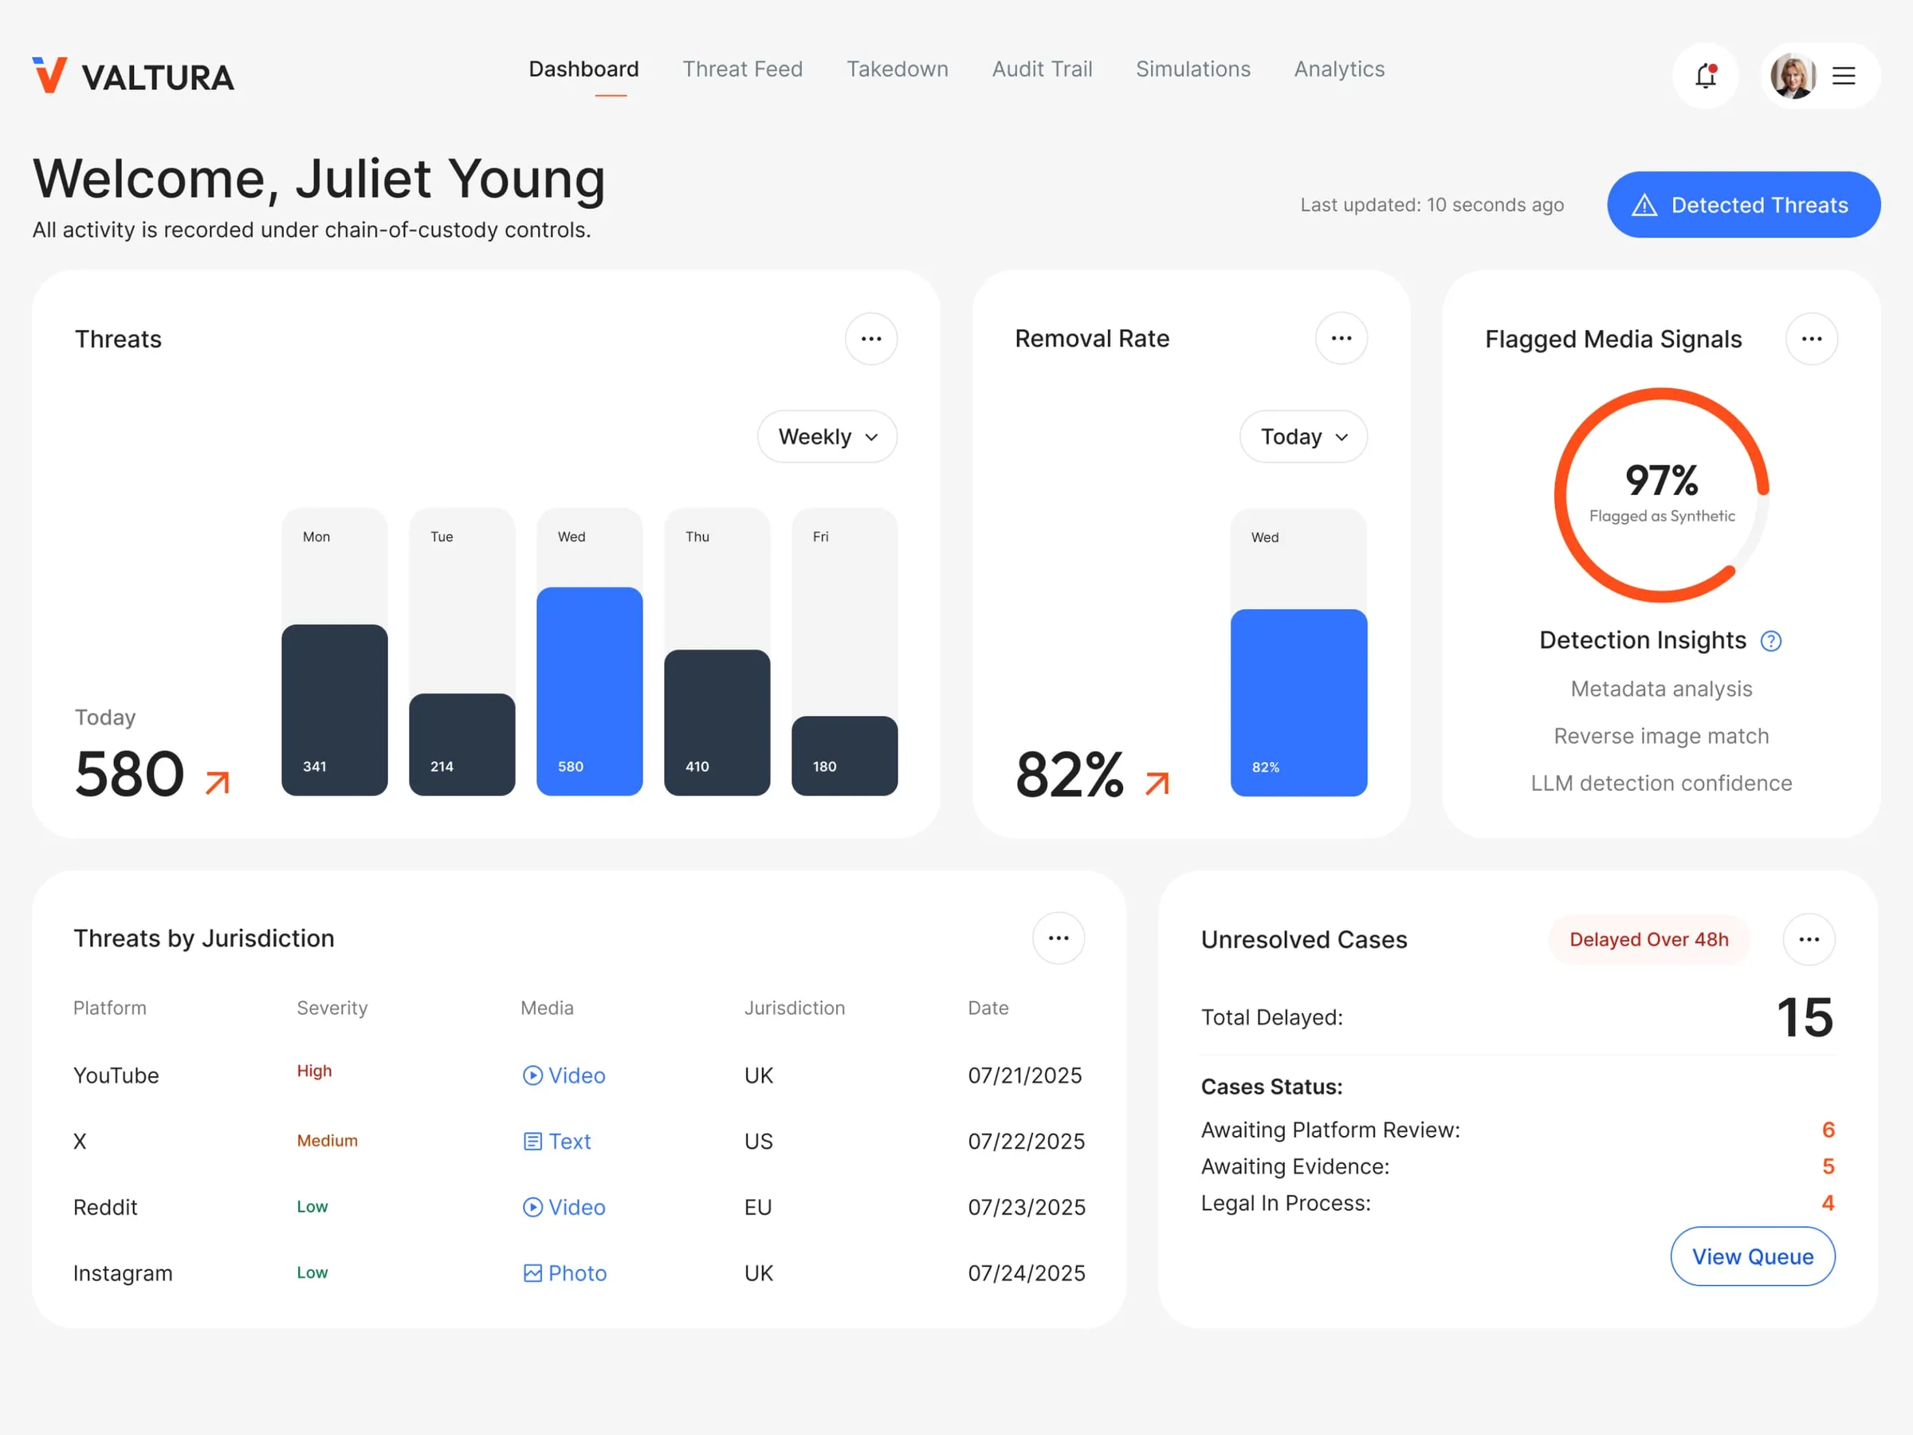Open Threats card more options

871,339
